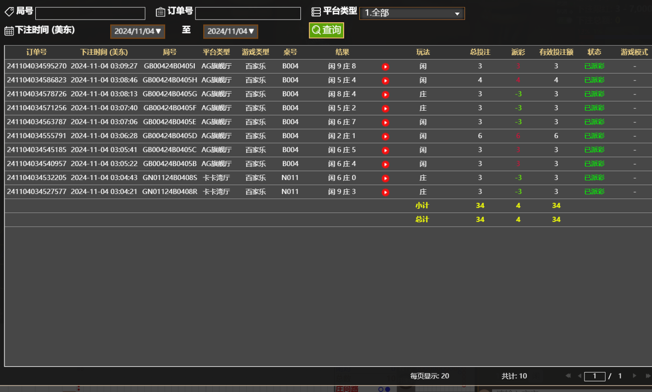
Task: Click the green query button
Action: (x=326, y=30)
